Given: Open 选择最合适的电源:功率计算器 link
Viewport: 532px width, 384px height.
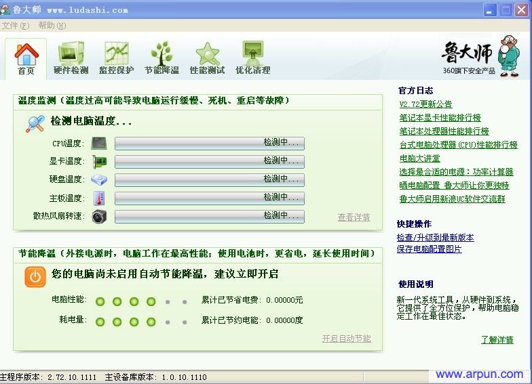Looking at the screenshot, I should point(456,172).
